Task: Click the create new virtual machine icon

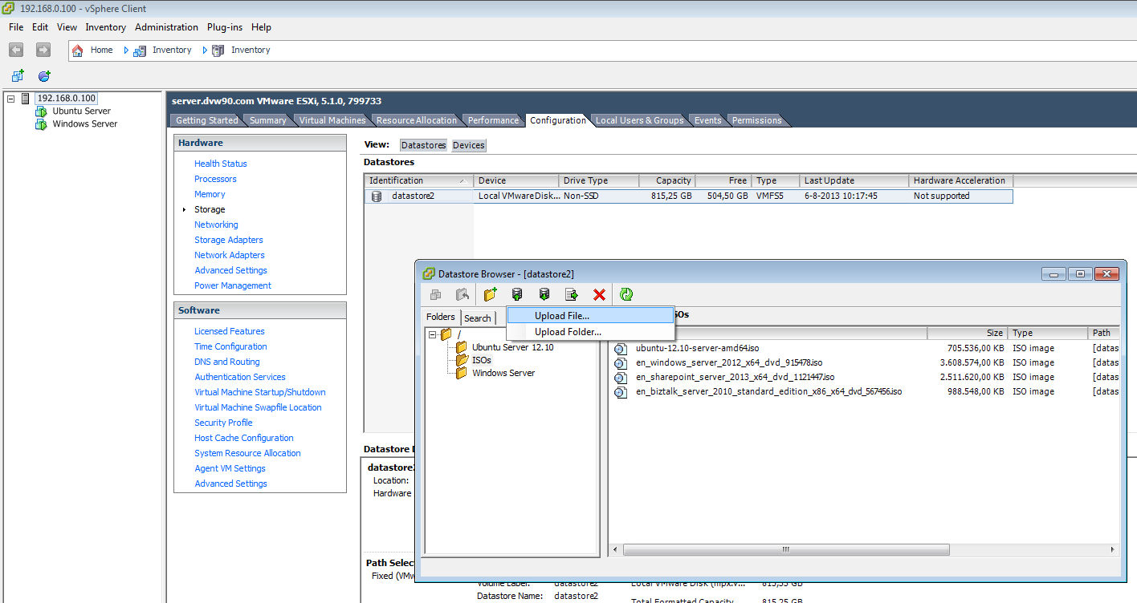Action: click(x=17, y=75)
